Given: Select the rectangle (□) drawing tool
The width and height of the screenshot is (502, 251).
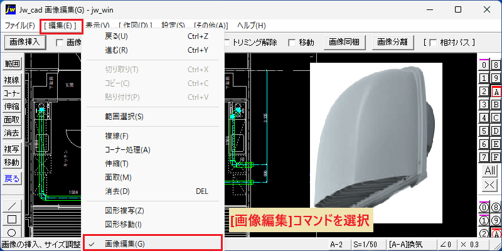Looking at the screenshot, I should click(12, 219).
